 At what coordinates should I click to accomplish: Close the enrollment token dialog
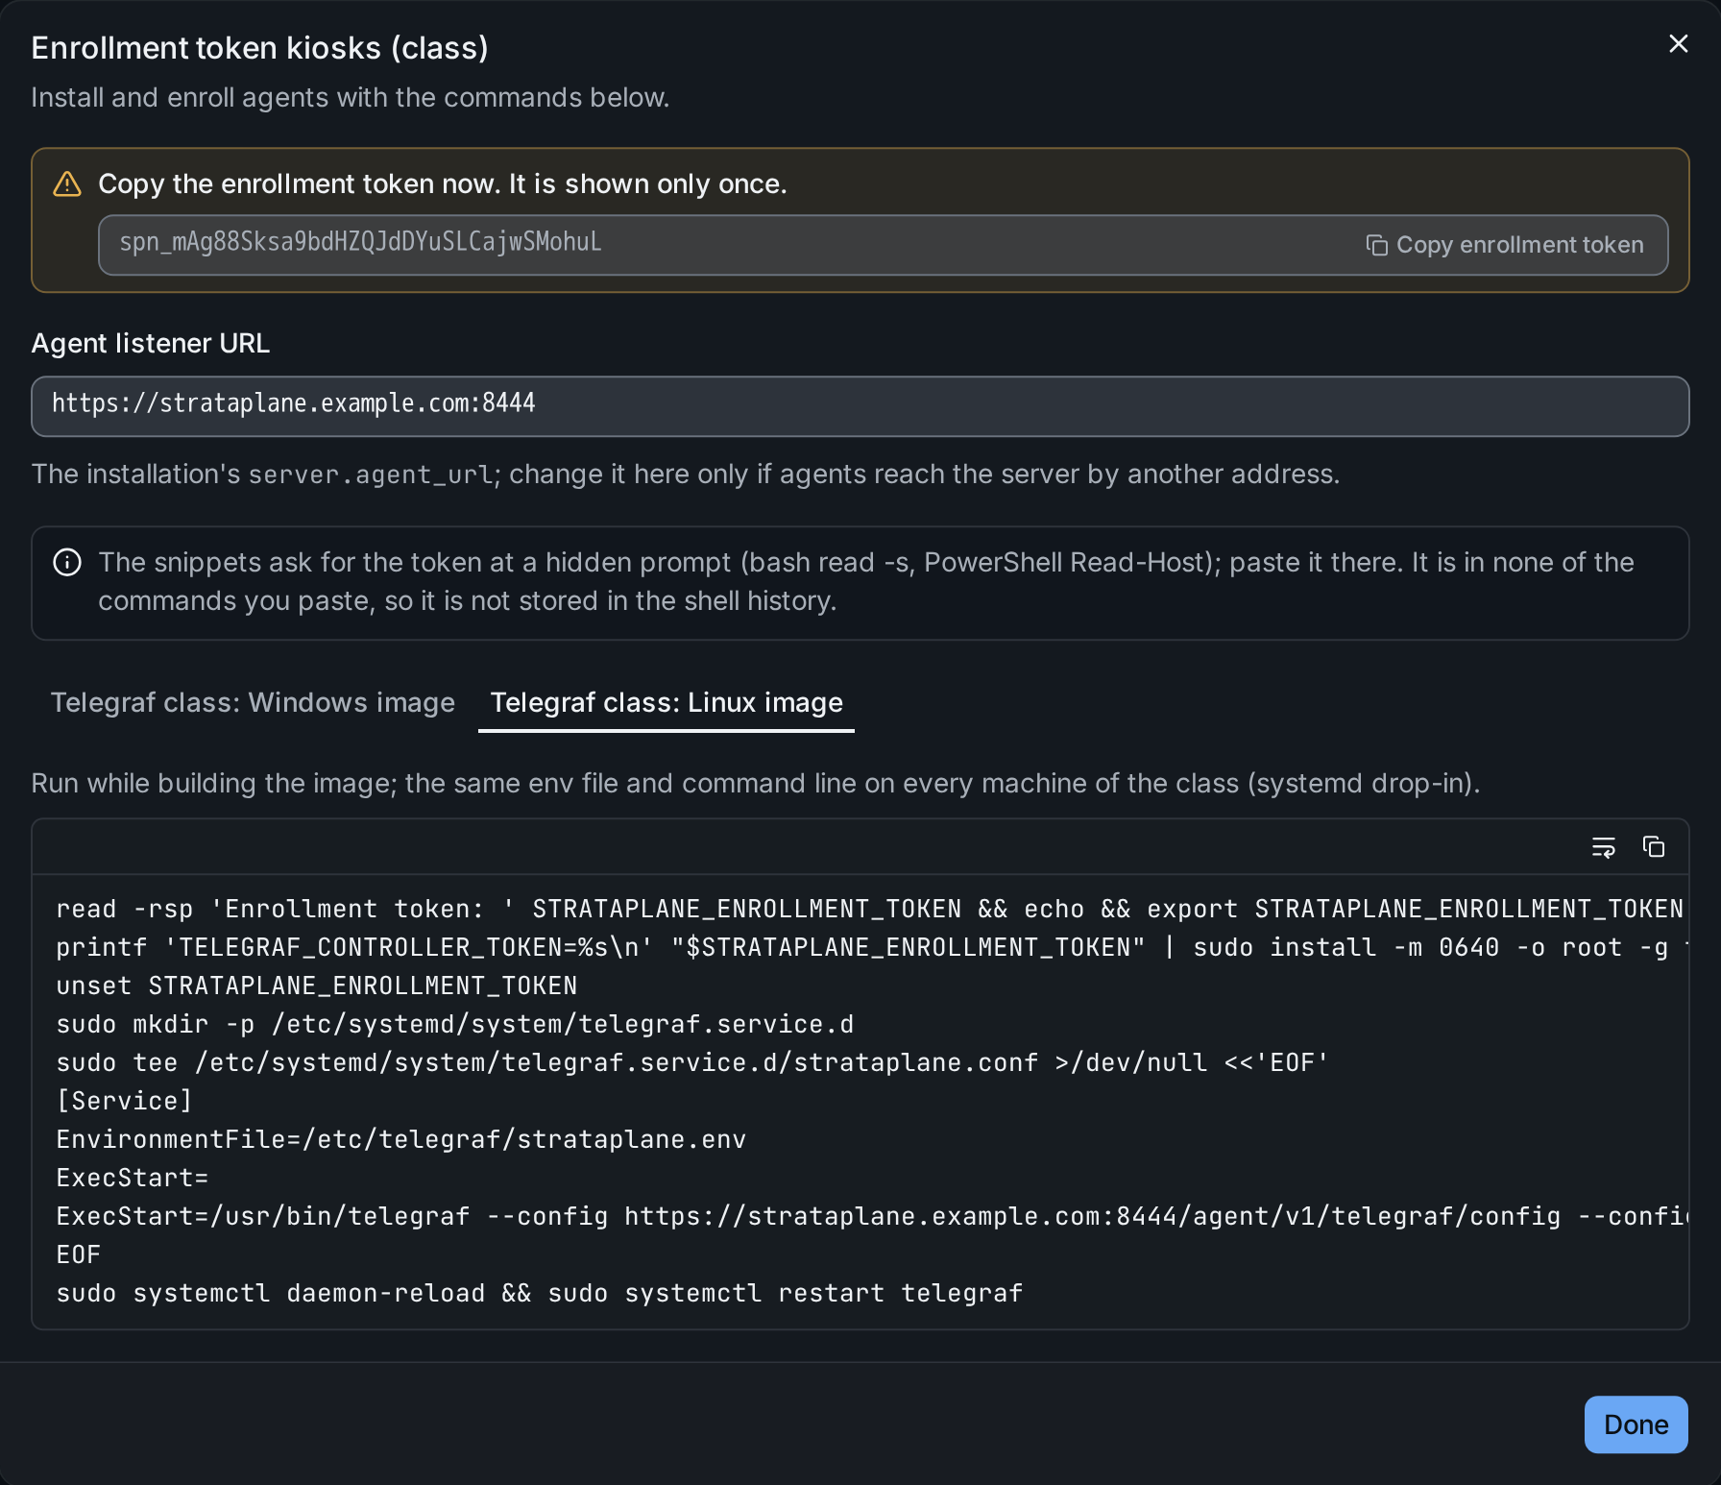coord(1678,44)
